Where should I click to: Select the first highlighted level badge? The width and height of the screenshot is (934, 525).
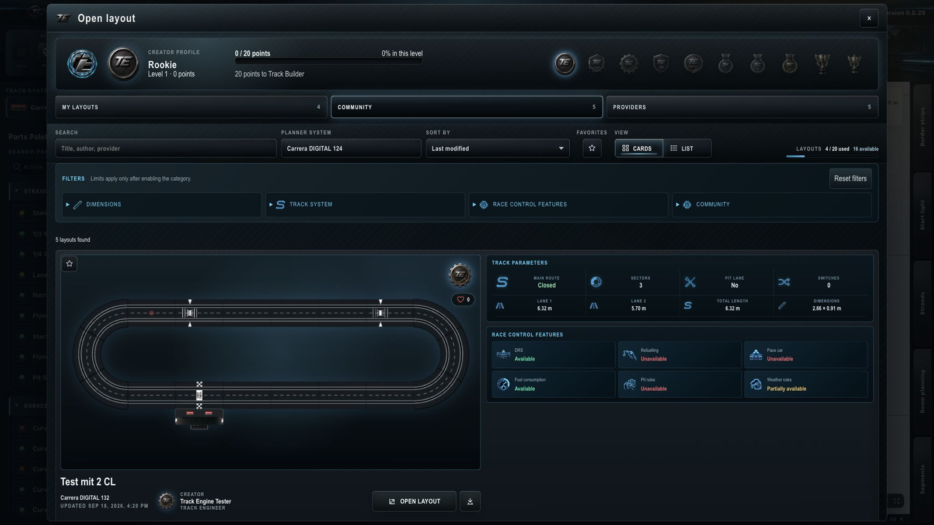pyautogui.click(x=564, y=63)
